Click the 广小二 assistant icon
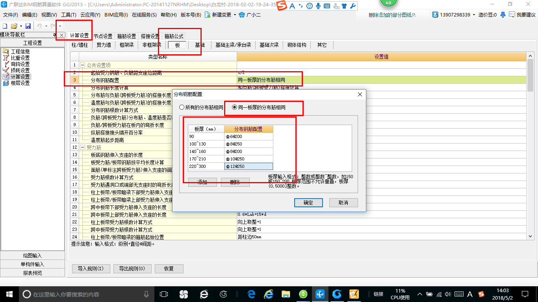Viewport: 538px width, 302px height. click(x=242, y=15)
